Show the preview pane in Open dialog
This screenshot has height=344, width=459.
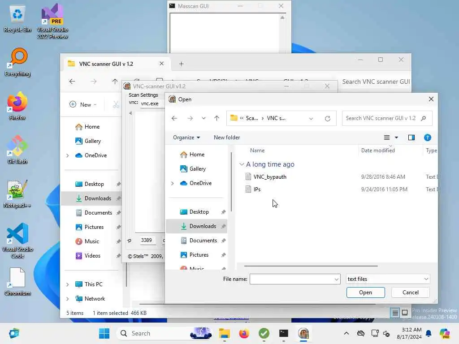[x=411, y=138]
